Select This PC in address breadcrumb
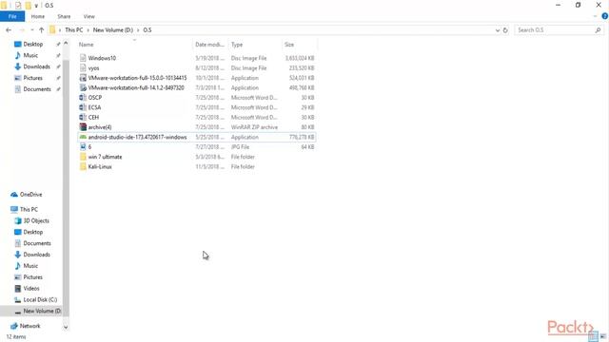Image resolution: width=609 pixels, height=342 pixels. 74,29
